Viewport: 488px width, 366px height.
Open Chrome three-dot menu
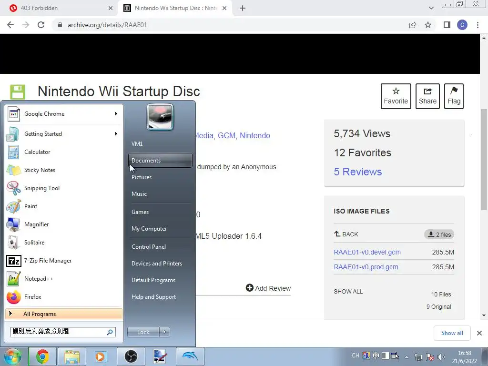(x=478, y=25)
